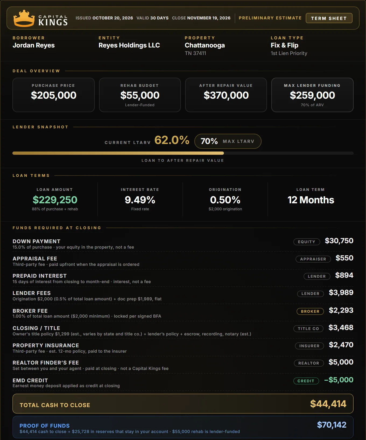
Task: Click the $370,000 after repair value
Action: pos(226,95)
